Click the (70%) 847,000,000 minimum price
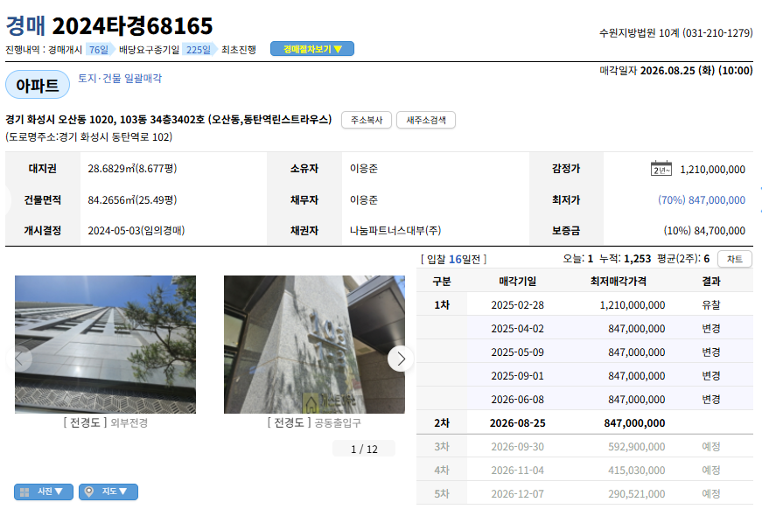The image size is (762, 523). click(x=702, y=199)
